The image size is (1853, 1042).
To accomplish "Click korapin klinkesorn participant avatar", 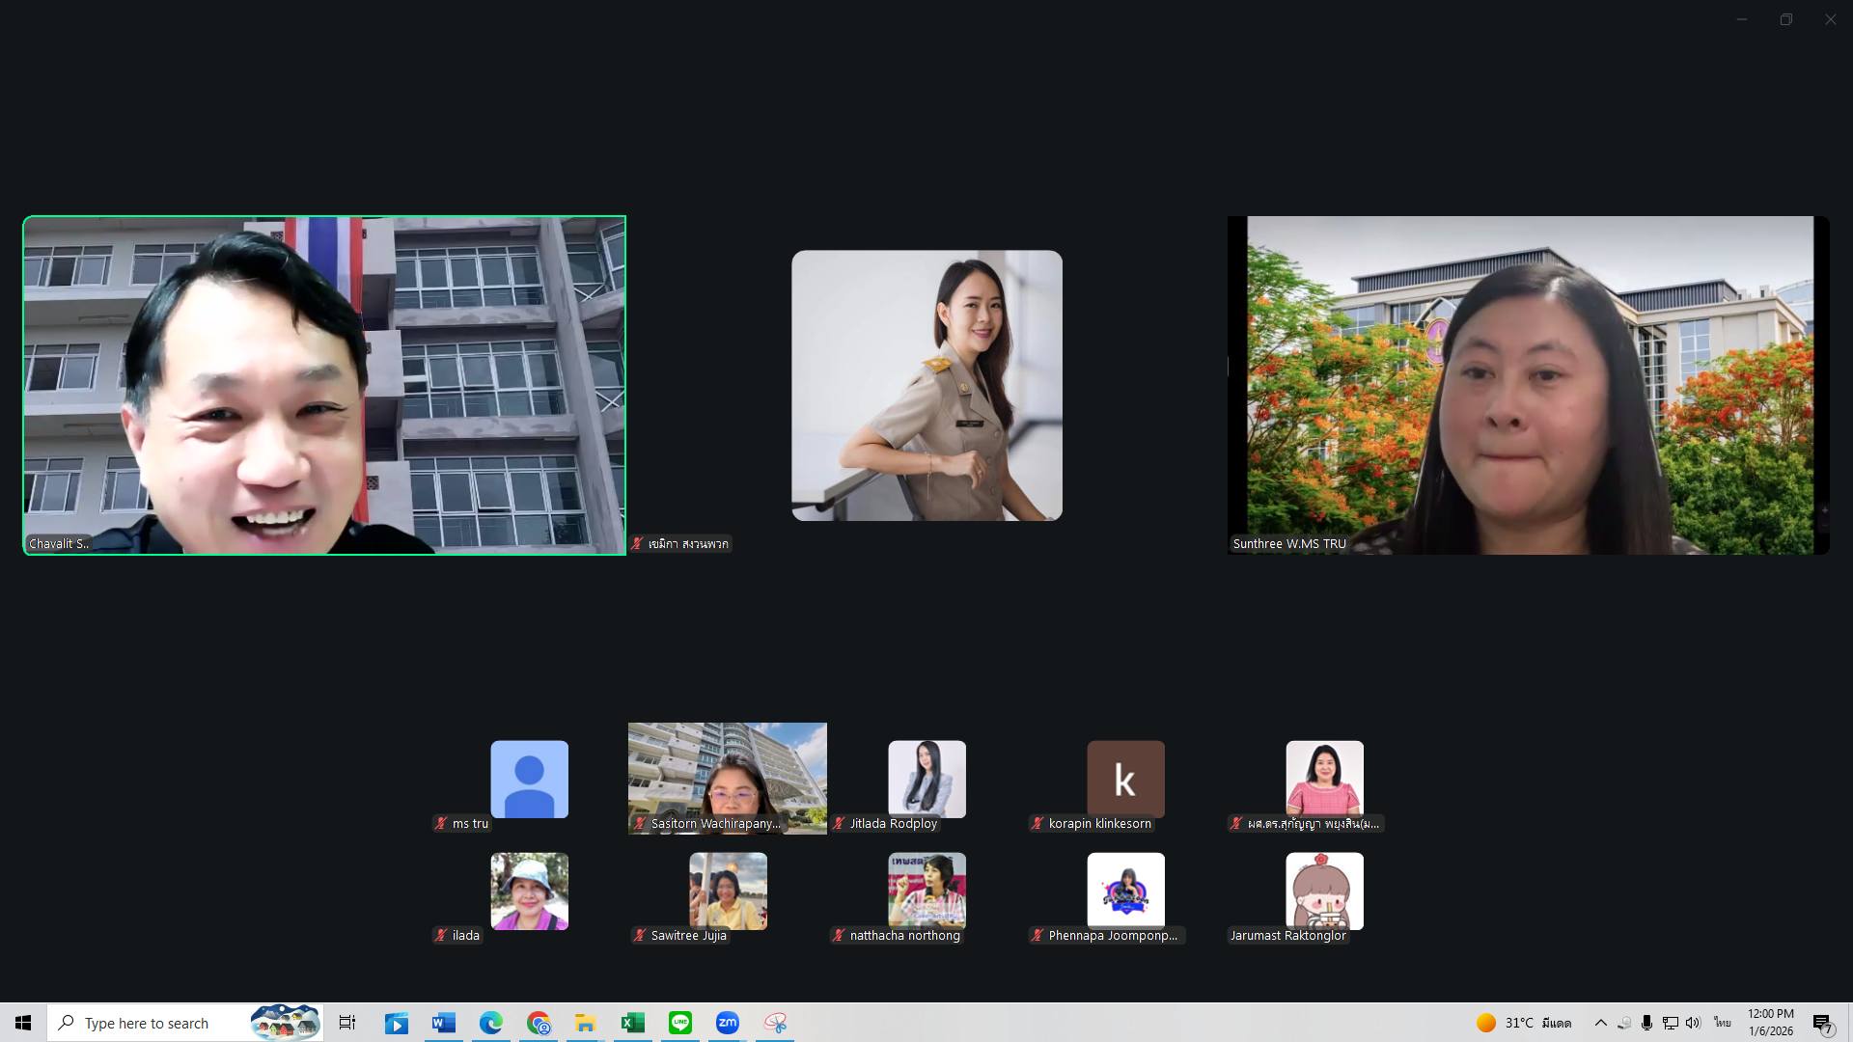I will tap(1125, 780).
